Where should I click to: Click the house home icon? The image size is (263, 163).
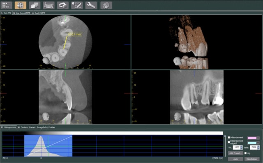tap(106, 5)
